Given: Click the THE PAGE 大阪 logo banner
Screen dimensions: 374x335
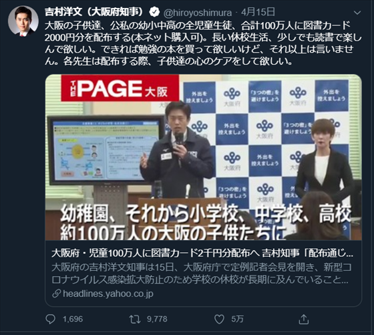Looking at the screenshot, I should tap(120, 88).
